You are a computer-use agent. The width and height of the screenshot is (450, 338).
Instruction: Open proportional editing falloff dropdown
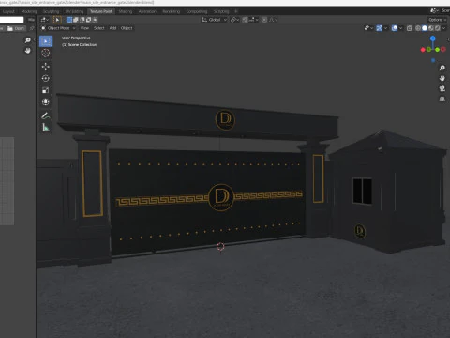tap(273, 20)
